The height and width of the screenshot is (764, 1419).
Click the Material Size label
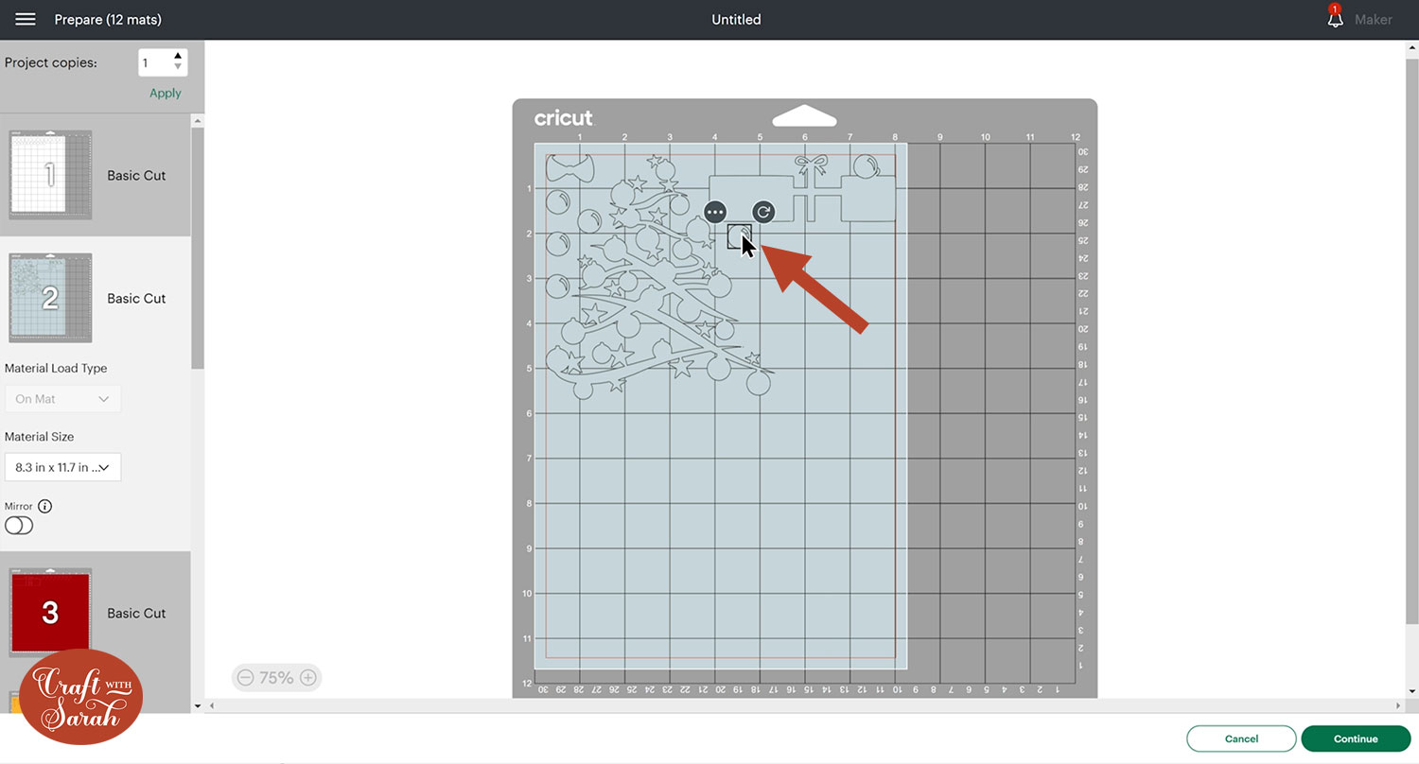39,437
